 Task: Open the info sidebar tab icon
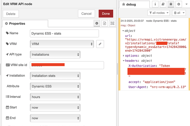[x=156, y=4]
